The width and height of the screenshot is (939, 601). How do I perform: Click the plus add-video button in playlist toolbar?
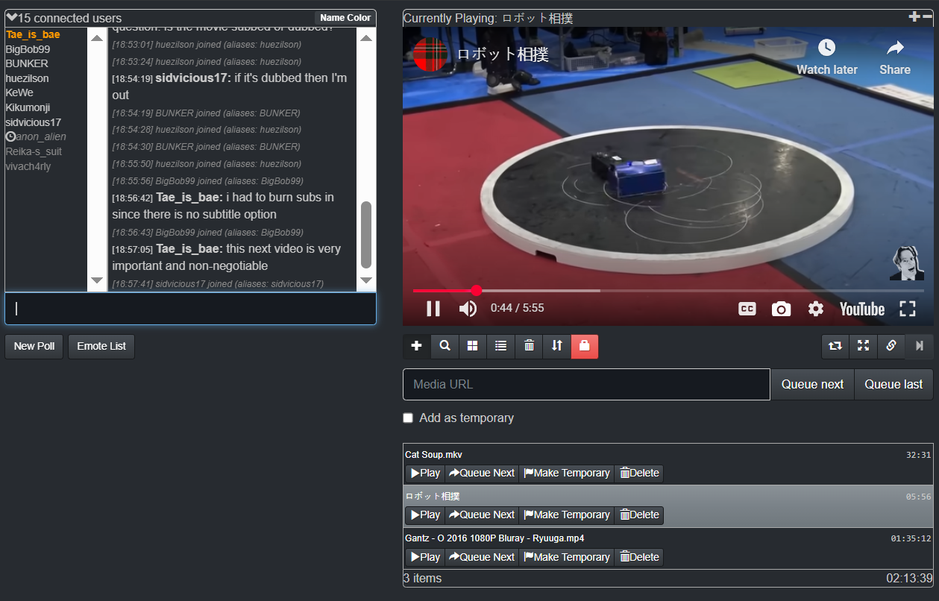coord(417,346)
